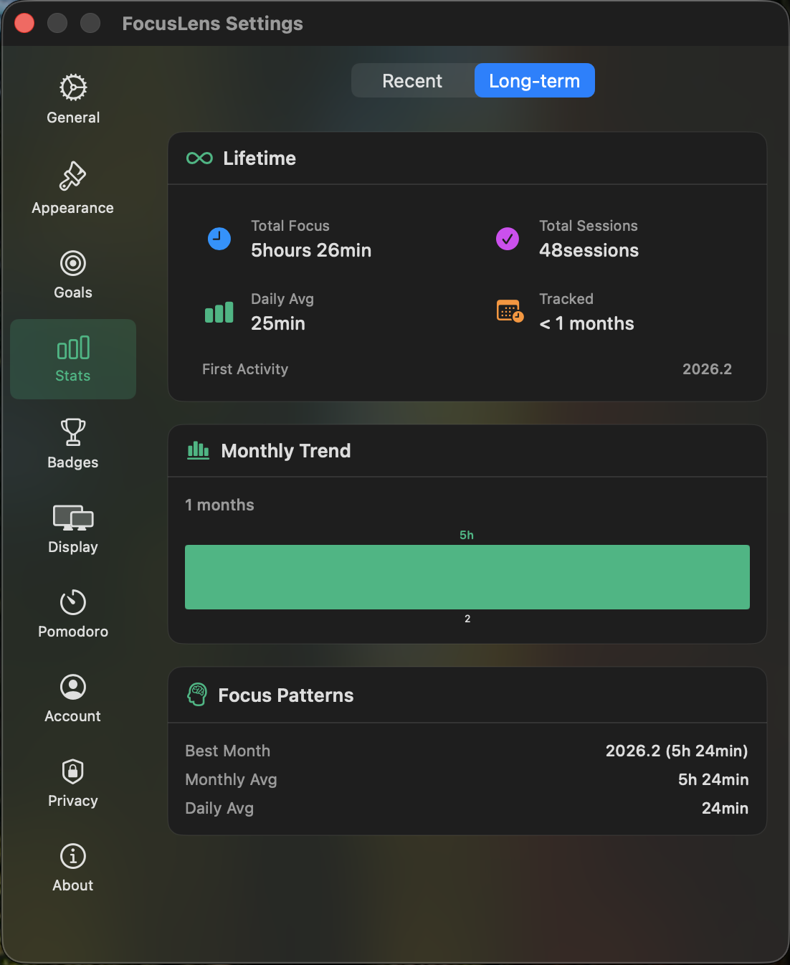Click the Monthly Trend heading

pyautogui.click(x=286, y=451)
